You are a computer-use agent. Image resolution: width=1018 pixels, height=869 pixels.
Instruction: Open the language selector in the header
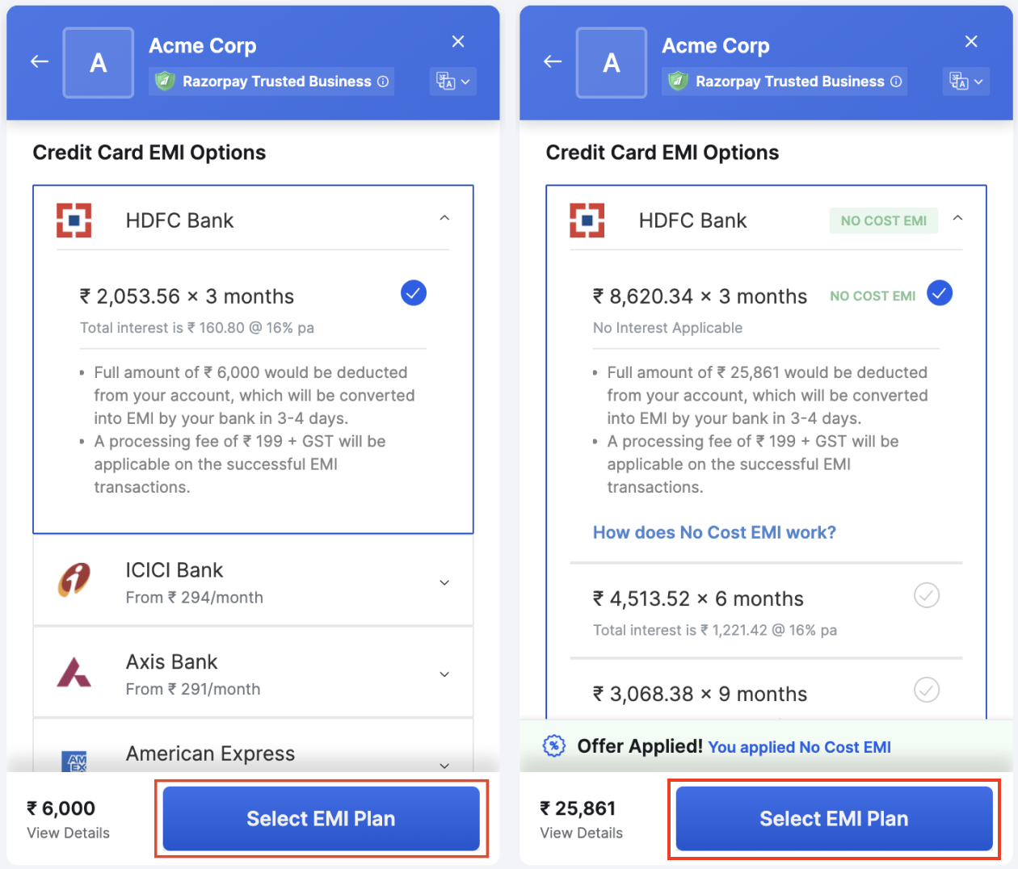tap(452, 81)
